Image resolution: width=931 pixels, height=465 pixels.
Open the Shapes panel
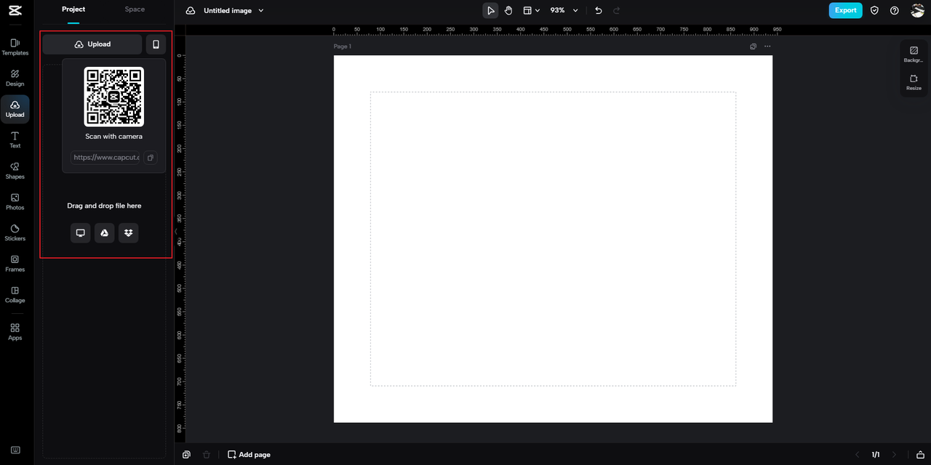pyautogui.click(x=15, y=171)
